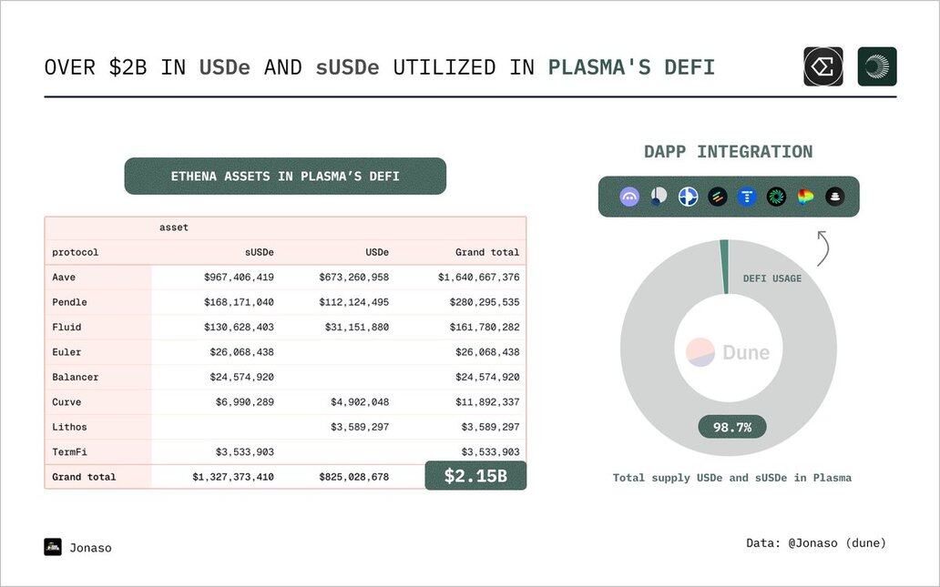940x587 pixels.
Task: Click the blue and white segmented circle icon
Action: (688, 197)
